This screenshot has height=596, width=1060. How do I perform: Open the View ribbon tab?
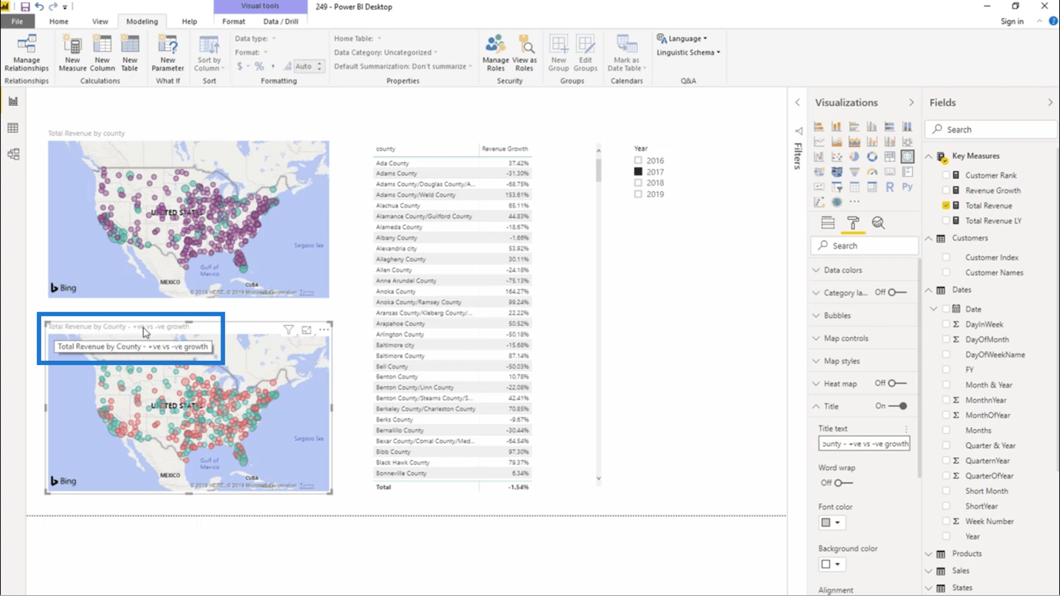tap(100, 21)
